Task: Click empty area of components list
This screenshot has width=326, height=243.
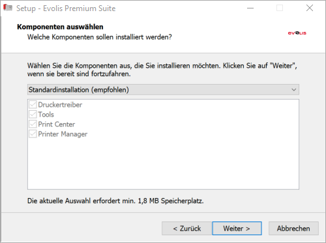Action: pyautogui.click(x=163, y=164)
